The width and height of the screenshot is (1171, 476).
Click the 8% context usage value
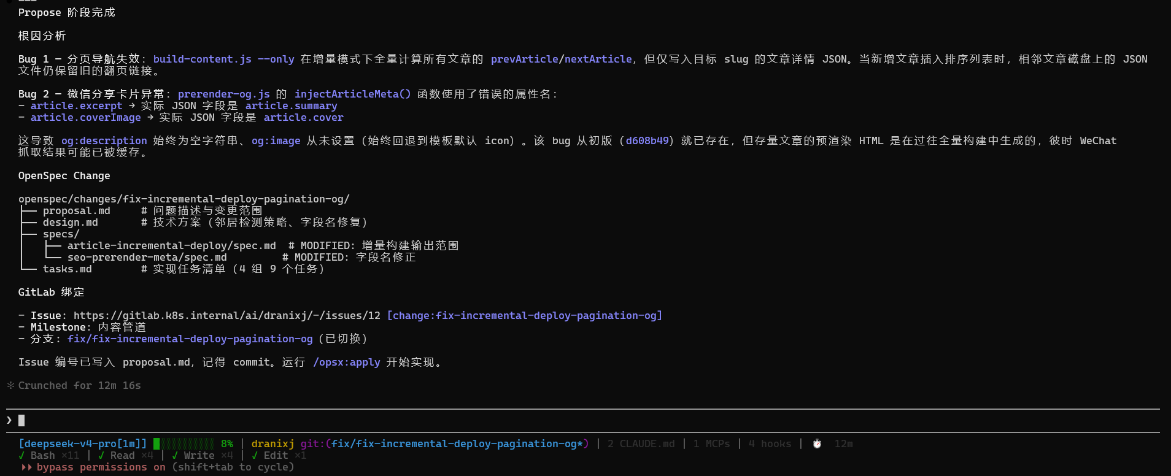click(x=227, y=443)
